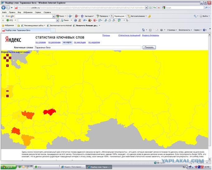Image resolution: width=212 pixels, height=170 pixels.
Task: Click Вернуться к карте мира link
Action: (15, 52)
